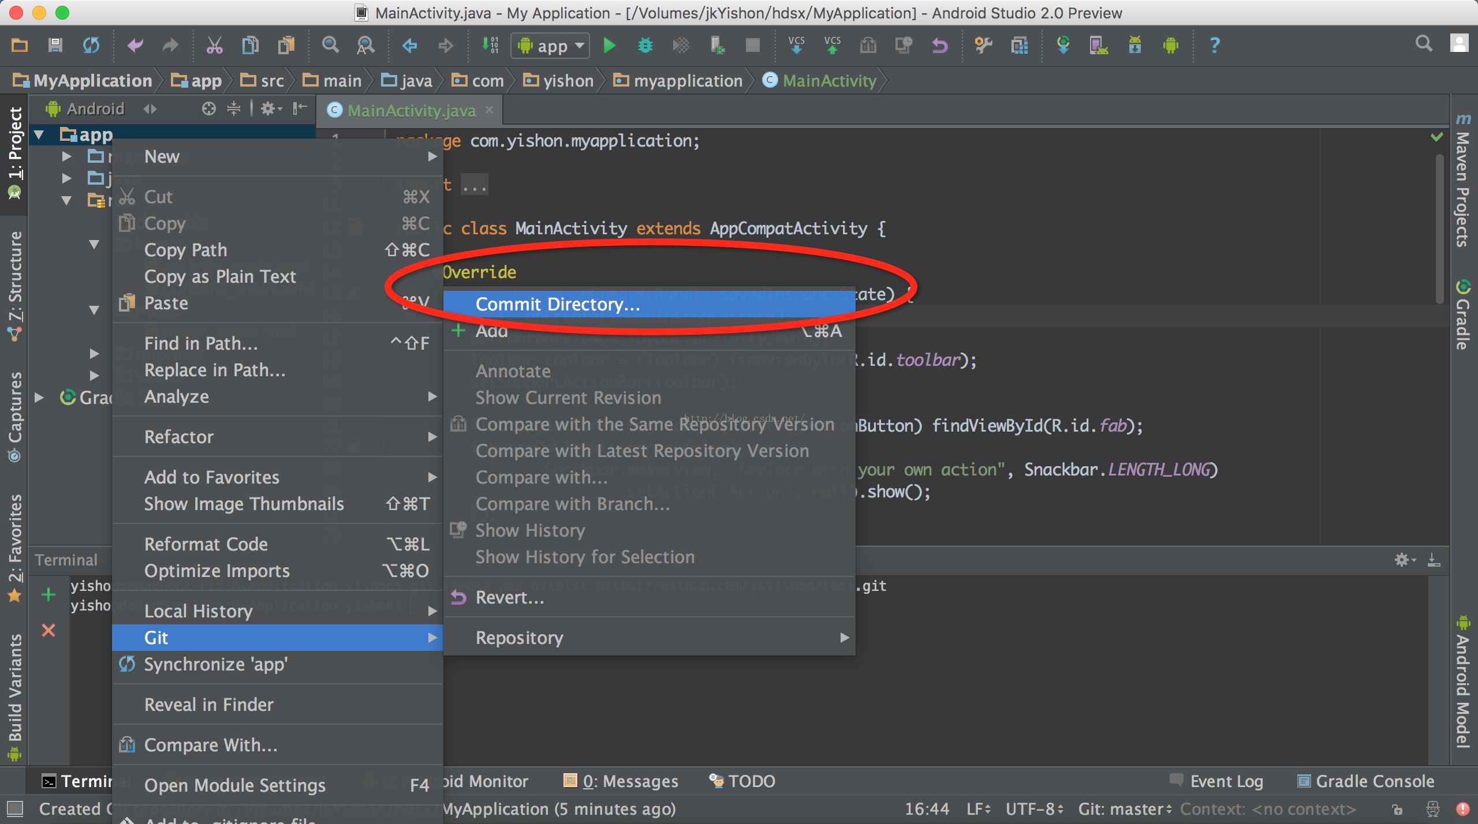
Task: Select Commit Directory... menu item
Action: click(x=650, y=304)
